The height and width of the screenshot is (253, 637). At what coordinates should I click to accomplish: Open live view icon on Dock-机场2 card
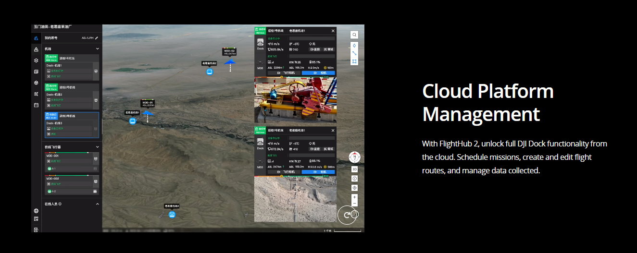coord(95,100)
